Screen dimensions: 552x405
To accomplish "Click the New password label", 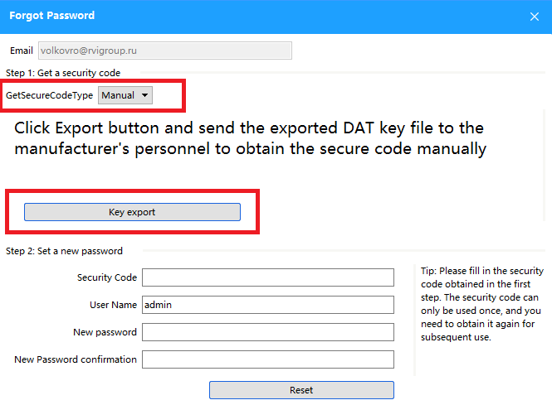I will click(x=105, y=332).
